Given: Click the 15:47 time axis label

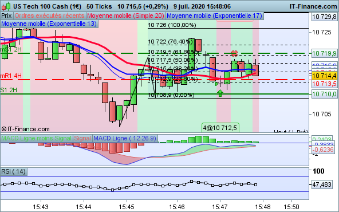Looking at the screenshot, I should [x=220, y=207].
